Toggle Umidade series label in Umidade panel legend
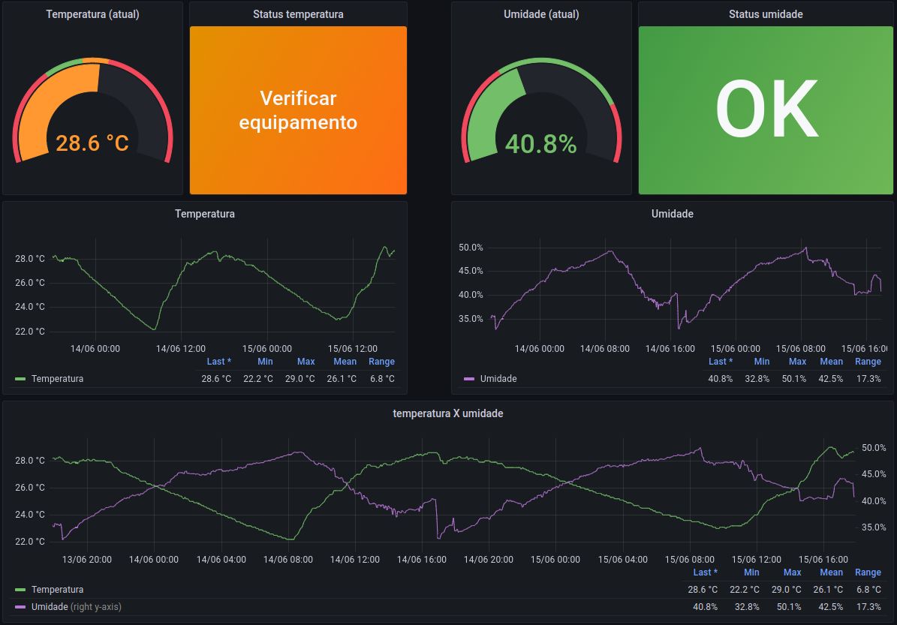The height and width of the screenshot is (625, 897). (x=498, y=379)
